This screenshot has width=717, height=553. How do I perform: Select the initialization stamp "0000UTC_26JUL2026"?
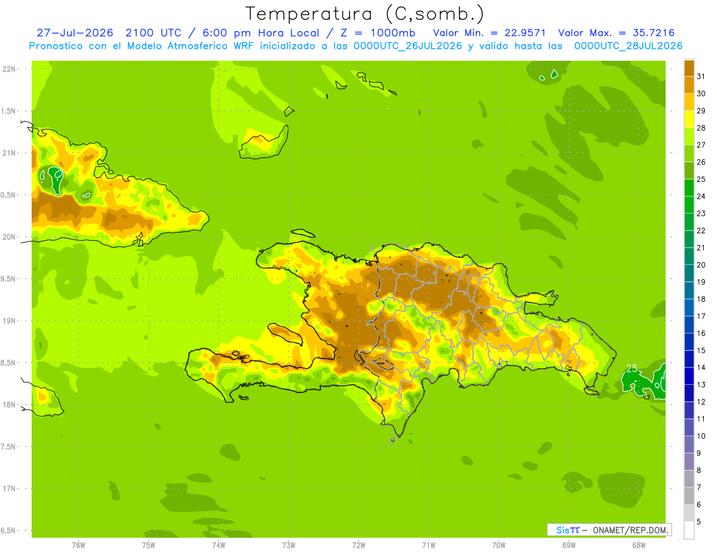click(408, 46)
